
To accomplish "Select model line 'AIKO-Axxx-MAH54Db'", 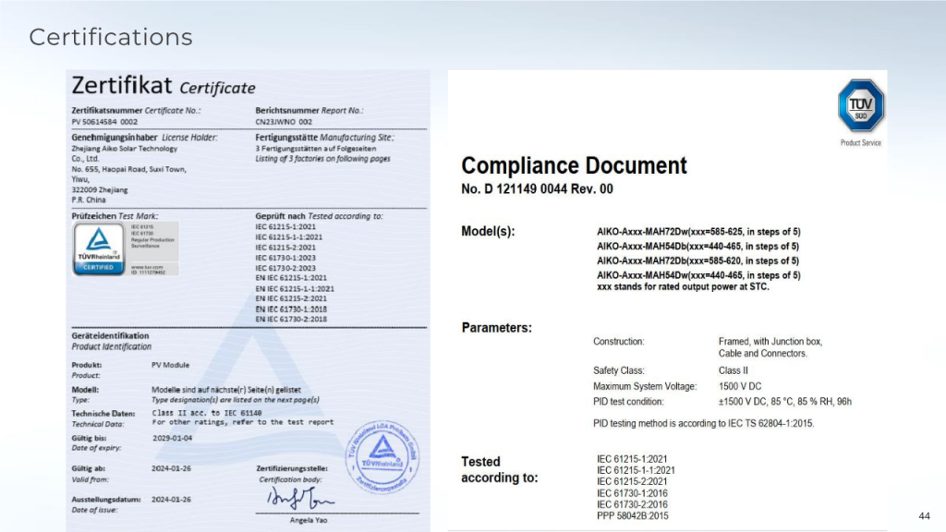I will click(697, 247).
